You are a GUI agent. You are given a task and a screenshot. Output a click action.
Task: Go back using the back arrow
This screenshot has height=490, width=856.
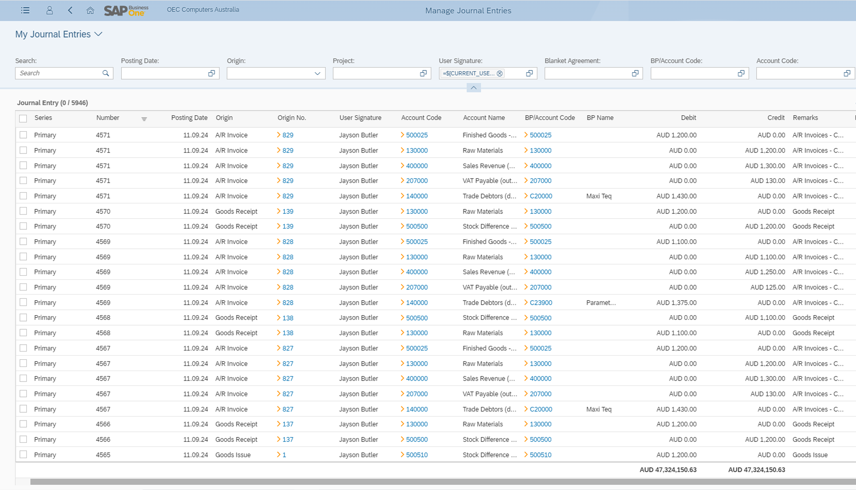coord(70,10)
